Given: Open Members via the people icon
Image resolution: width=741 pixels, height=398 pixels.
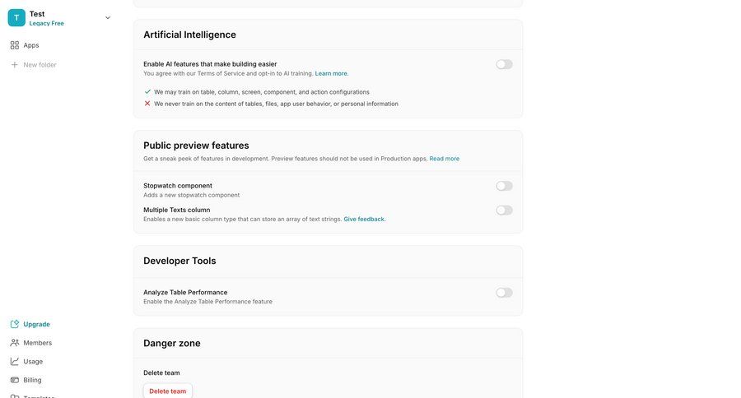Looking at the screenshot, I should coord(15,343).
